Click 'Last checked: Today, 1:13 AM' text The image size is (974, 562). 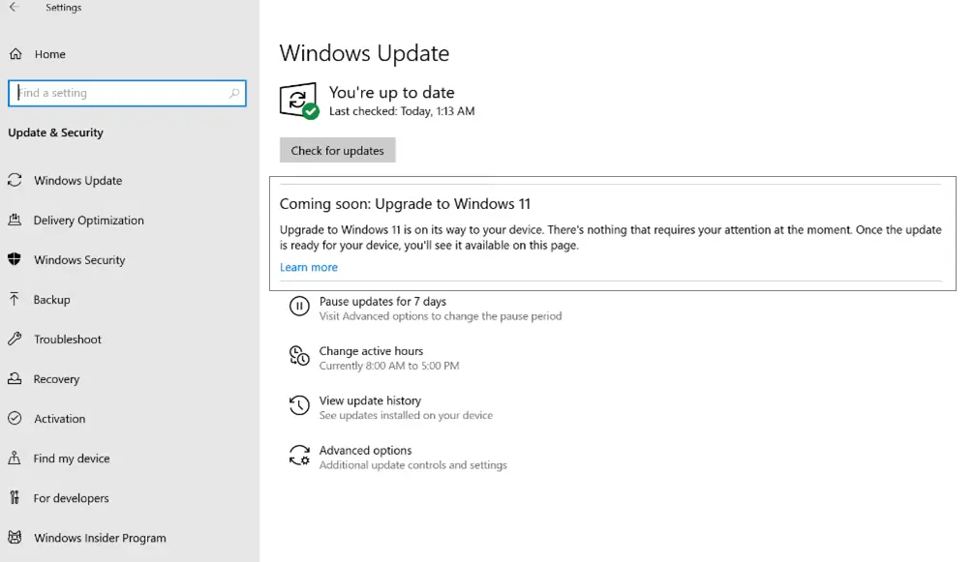402,111
